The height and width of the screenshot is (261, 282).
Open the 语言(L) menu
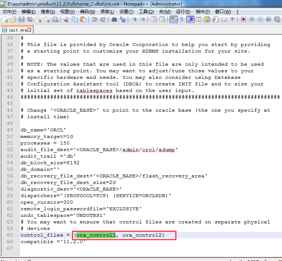(107, 12)
